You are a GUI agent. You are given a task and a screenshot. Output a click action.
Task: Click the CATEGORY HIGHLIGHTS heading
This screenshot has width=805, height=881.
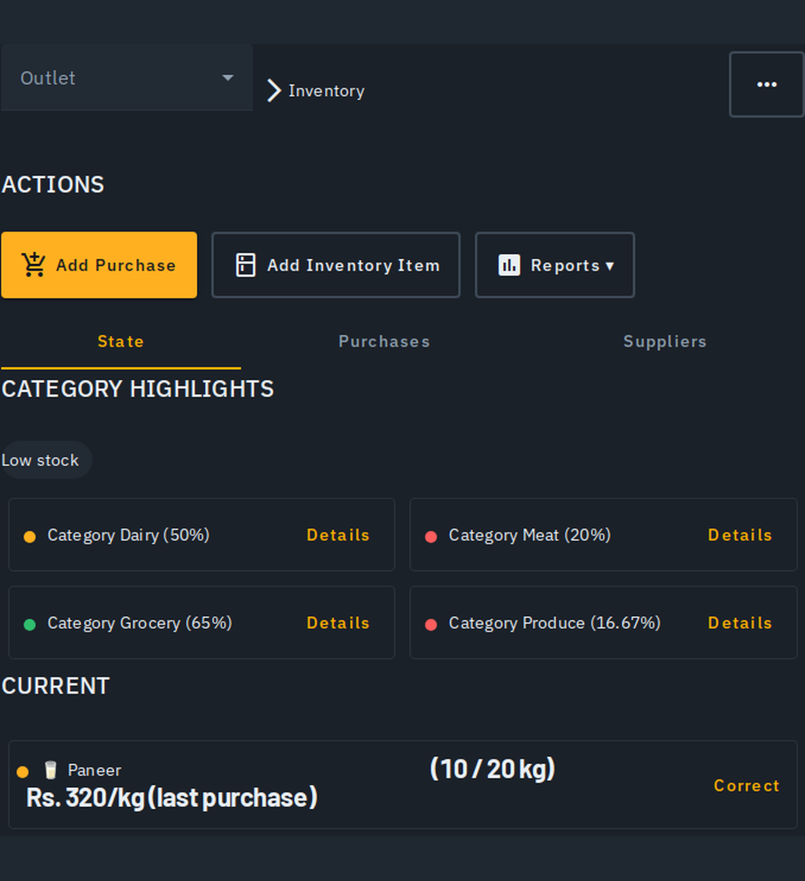138,389
